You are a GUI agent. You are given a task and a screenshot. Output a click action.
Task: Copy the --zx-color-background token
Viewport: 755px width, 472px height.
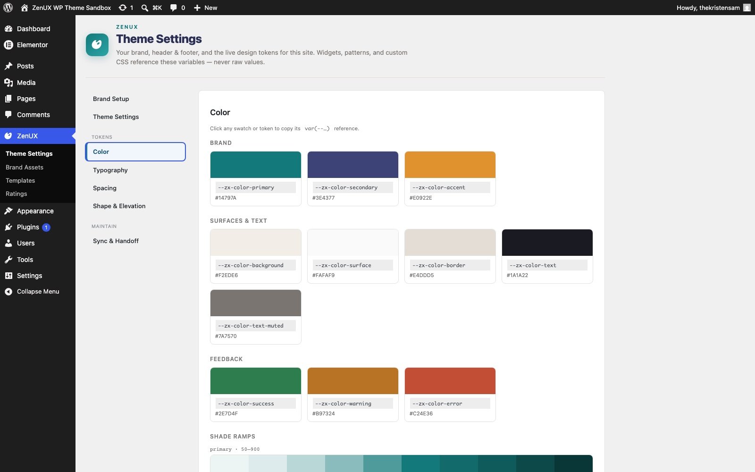tap(255, 265)
